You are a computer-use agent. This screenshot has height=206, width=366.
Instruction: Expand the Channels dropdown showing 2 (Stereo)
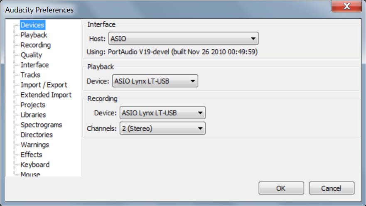[162, 128]
